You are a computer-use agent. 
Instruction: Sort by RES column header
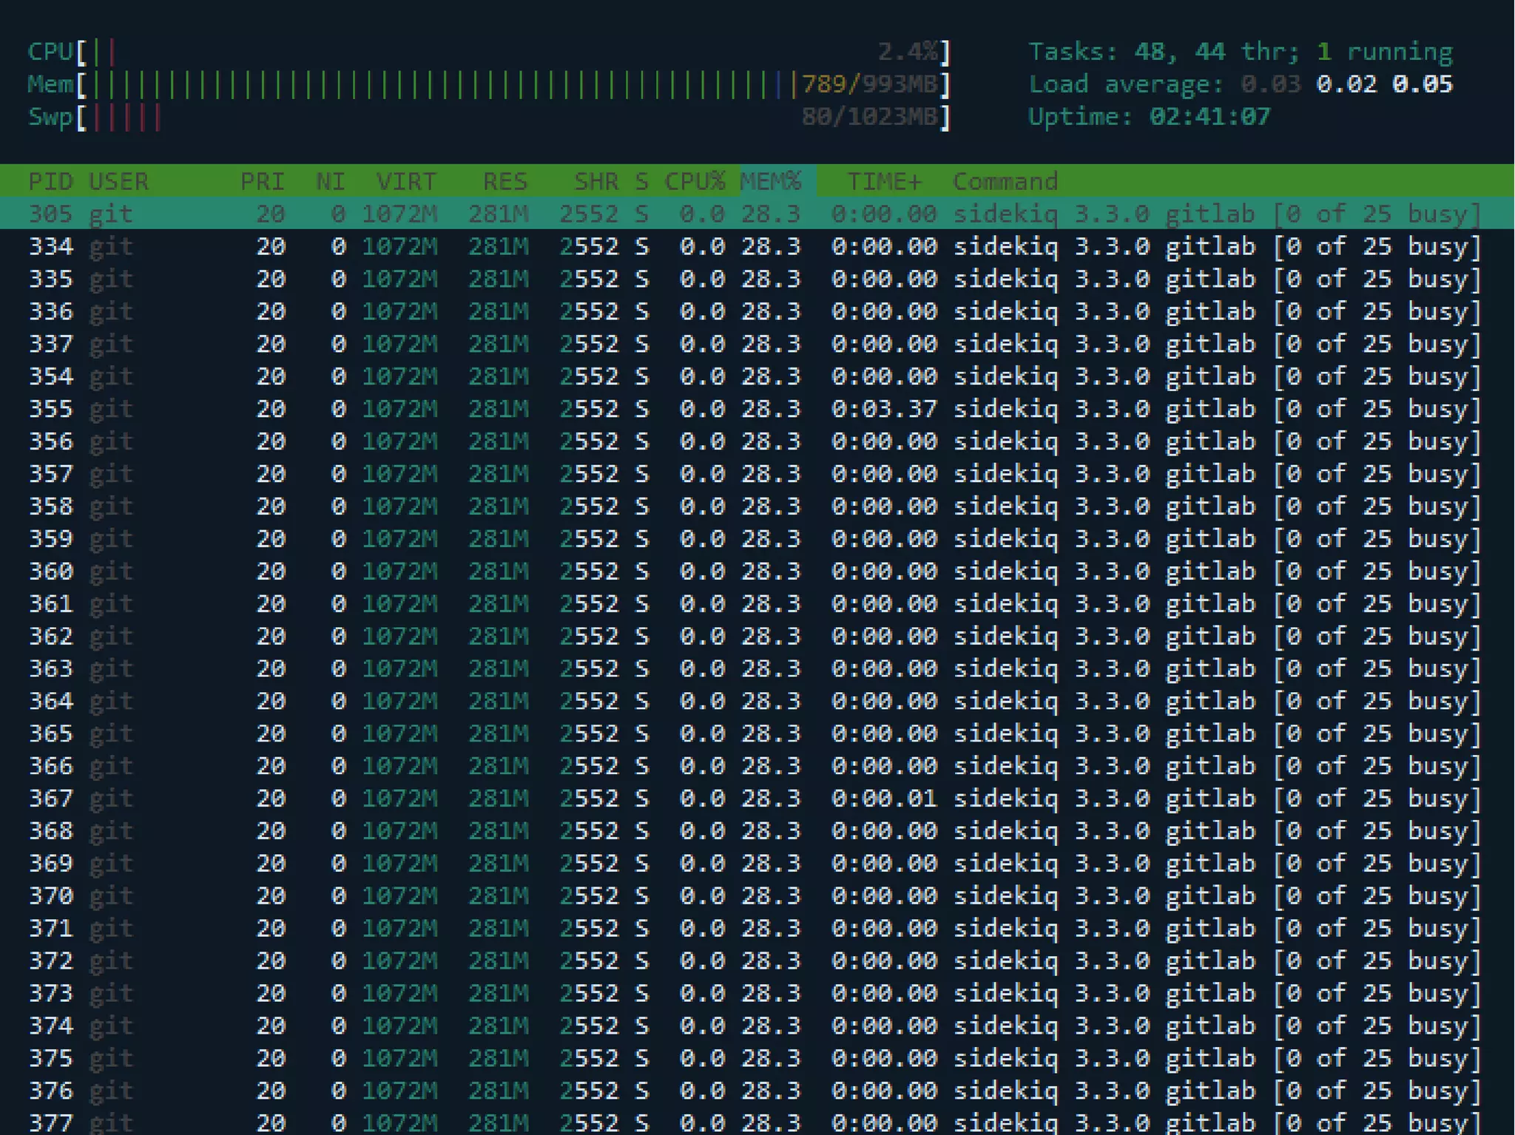coord(505,181)
